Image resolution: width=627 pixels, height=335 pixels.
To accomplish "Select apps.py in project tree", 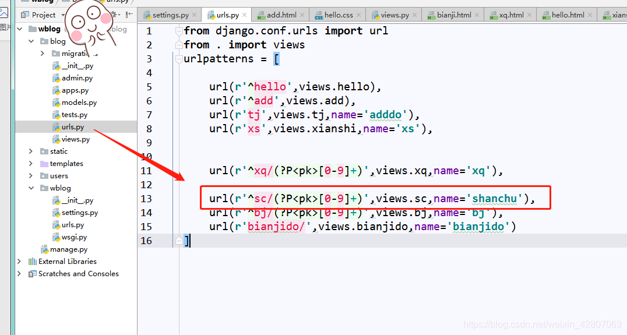I will [x=71, y=90].
